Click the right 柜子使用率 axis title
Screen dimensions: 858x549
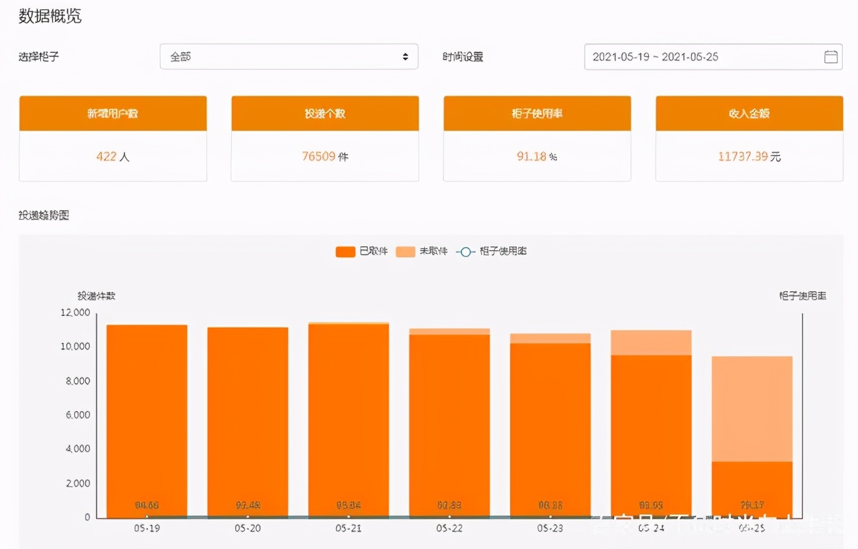(x=803, y=296)
